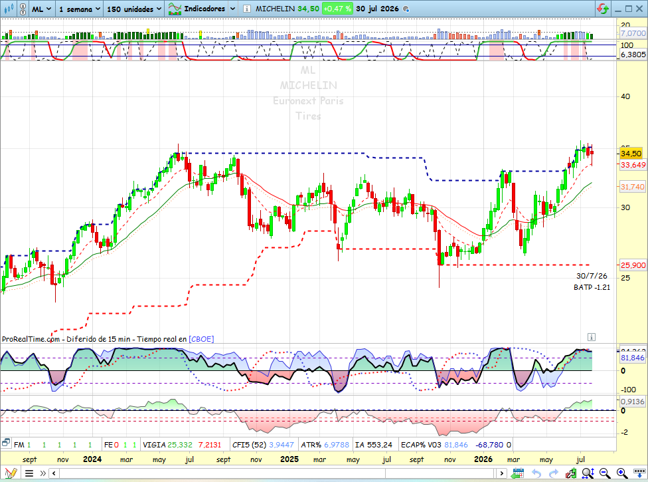Click the chain link group icon
The image size is (648, 482).
[23, 9]
